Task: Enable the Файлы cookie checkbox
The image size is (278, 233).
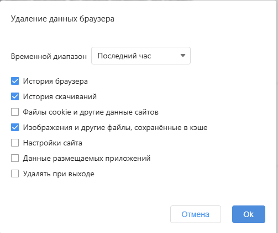Action: pyautogui.click(x=15, y=112)
